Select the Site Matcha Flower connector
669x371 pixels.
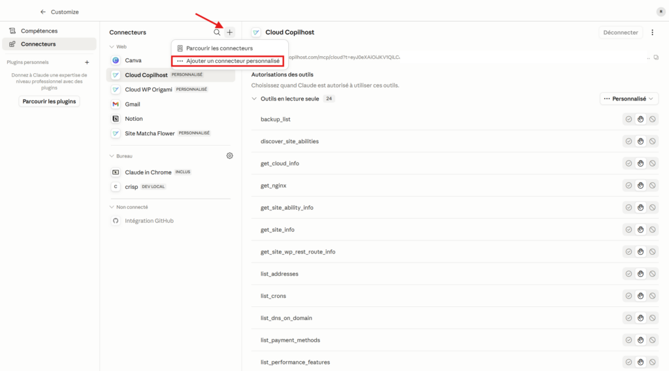coord(171,133)
